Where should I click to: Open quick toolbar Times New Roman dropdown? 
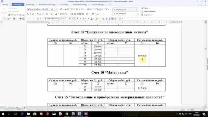58,19
